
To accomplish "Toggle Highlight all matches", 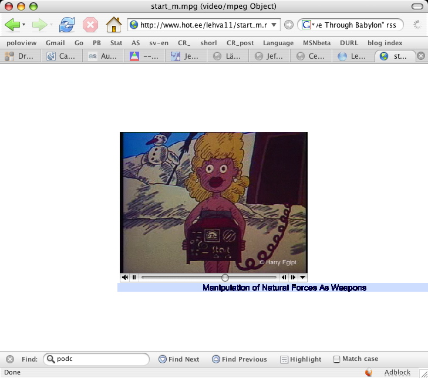I will tap(301, 359).
